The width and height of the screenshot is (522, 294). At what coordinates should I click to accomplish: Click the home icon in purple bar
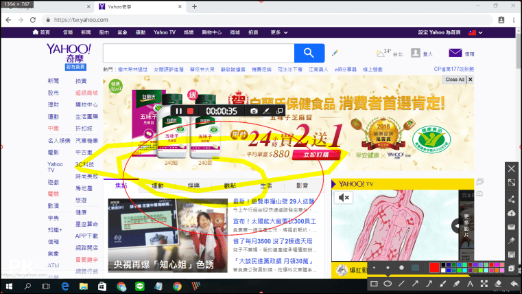tap(35, 32)
